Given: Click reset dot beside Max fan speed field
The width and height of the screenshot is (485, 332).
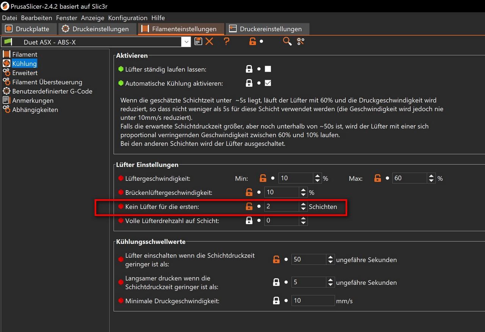Looking at the screenshot, I should point(387,178).
